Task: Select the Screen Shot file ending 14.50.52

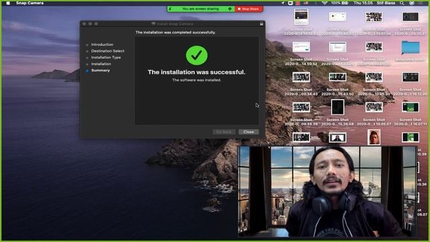Action: (301, 47)
